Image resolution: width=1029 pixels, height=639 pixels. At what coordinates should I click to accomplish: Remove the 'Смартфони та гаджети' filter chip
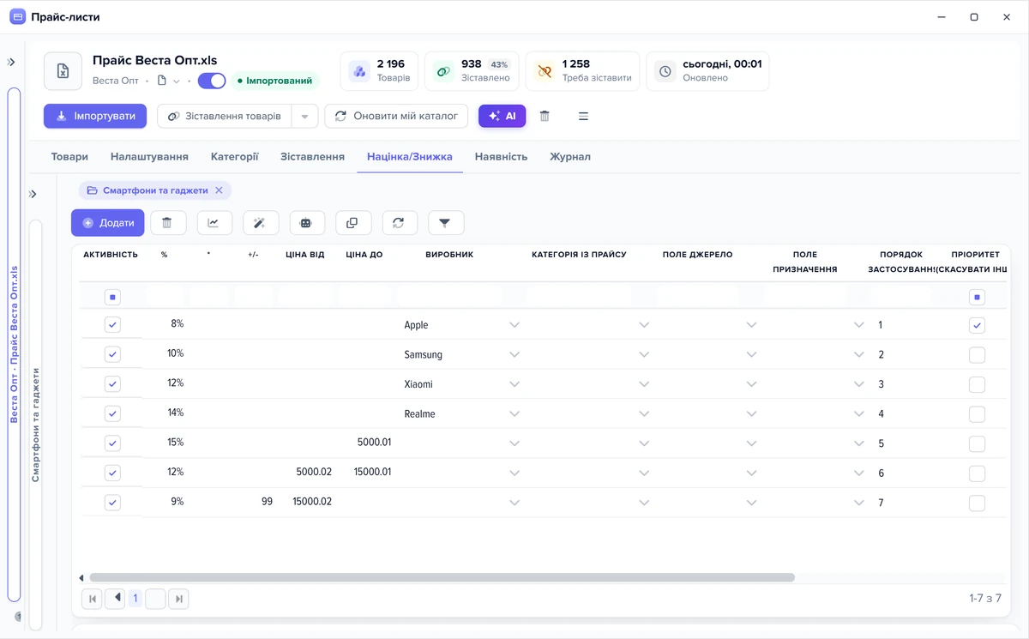tap(219, 190)
